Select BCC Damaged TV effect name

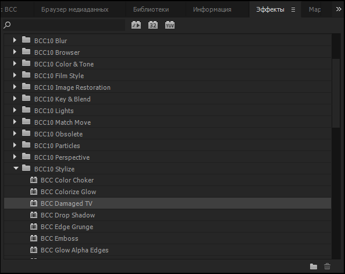coord(66,203)
